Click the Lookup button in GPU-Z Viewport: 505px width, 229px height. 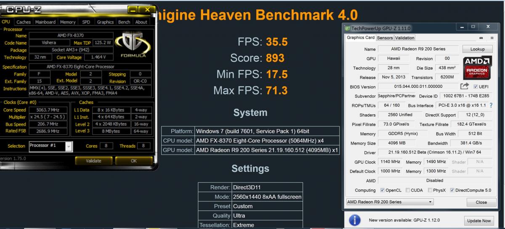click(x=477, y=49)
